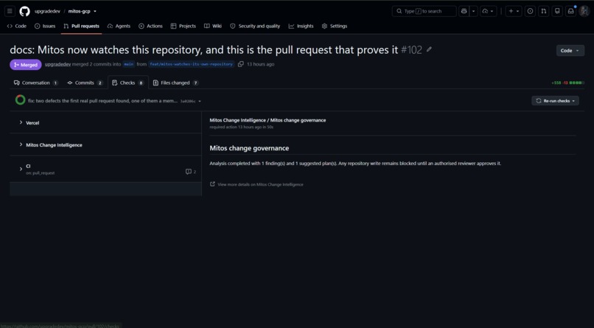Switch to Conversation tab
This screenshot has width=594, height=328.
tap(35, 83)
